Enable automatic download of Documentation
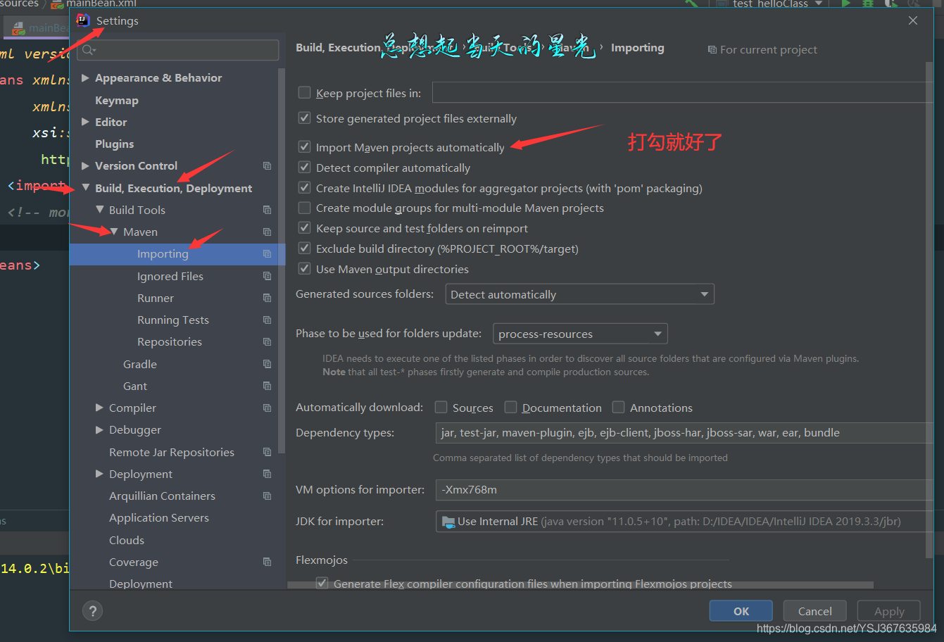 tap(510, 407)
